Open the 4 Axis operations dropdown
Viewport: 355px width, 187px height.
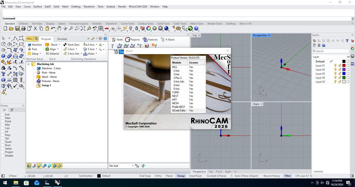(x=97, y=45)
